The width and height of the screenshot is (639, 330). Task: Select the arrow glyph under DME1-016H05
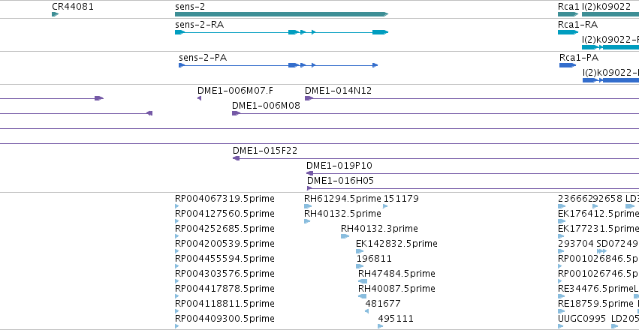309,188
